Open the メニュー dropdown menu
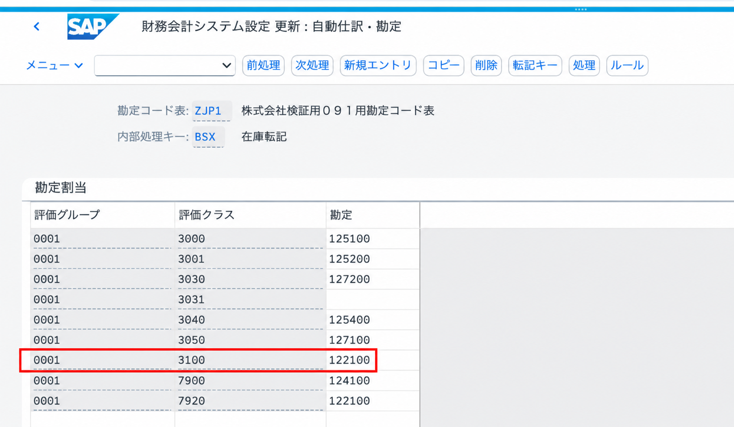 [55, 66]
